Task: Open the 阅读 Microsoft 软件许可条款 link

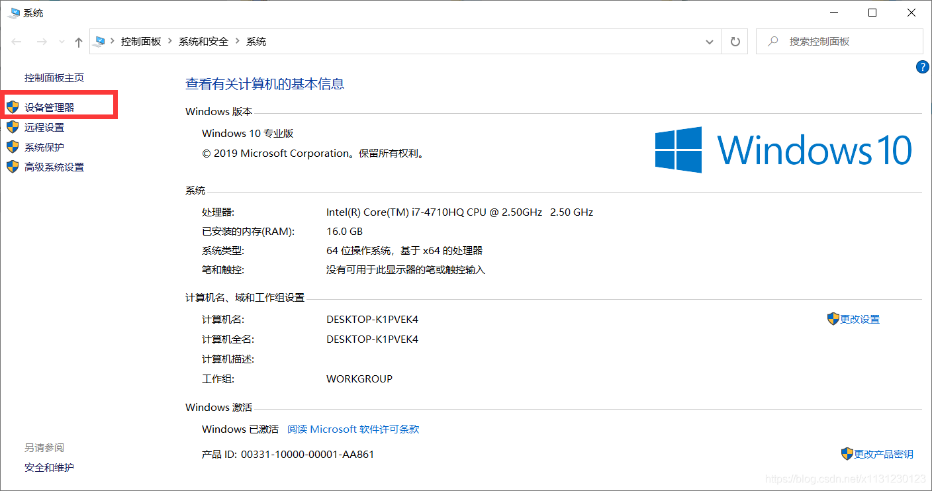Action: (x=353, y=429)
